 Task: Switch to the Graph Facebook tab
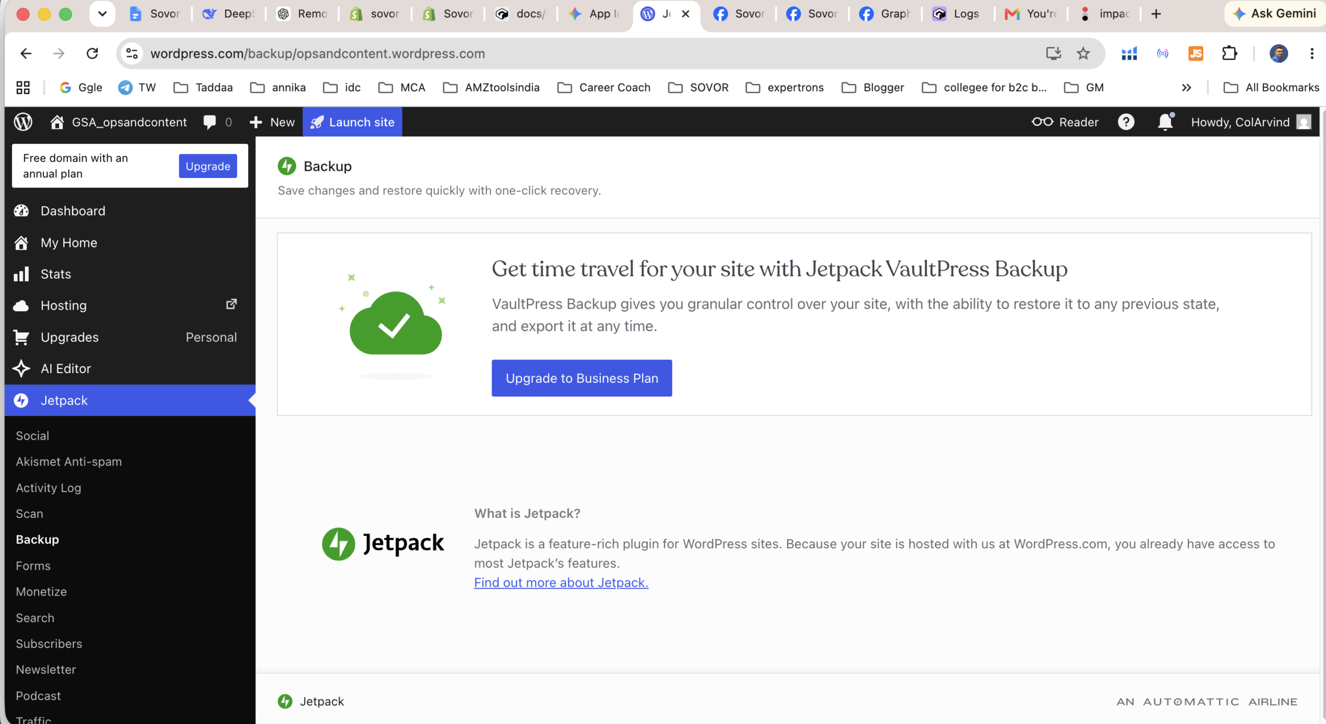tap(885, 14)
